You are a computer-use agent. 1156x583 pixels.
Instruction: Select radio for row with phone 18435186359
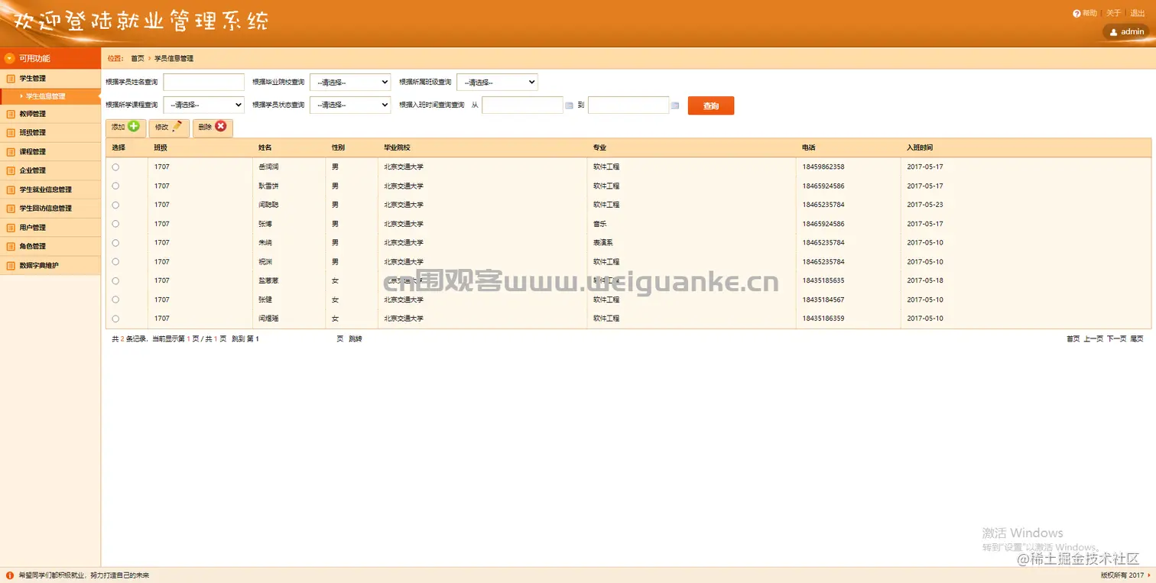pyautogui.click(x=115, y=319)
